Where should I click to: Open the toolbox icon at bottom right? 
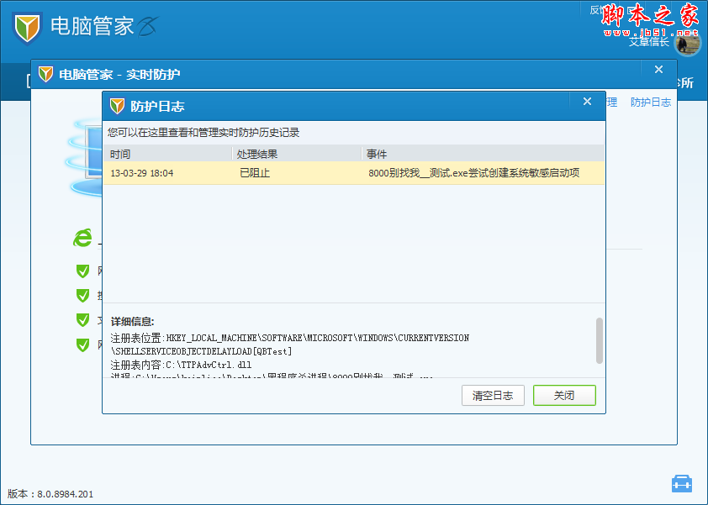click(x=682, y=483)
